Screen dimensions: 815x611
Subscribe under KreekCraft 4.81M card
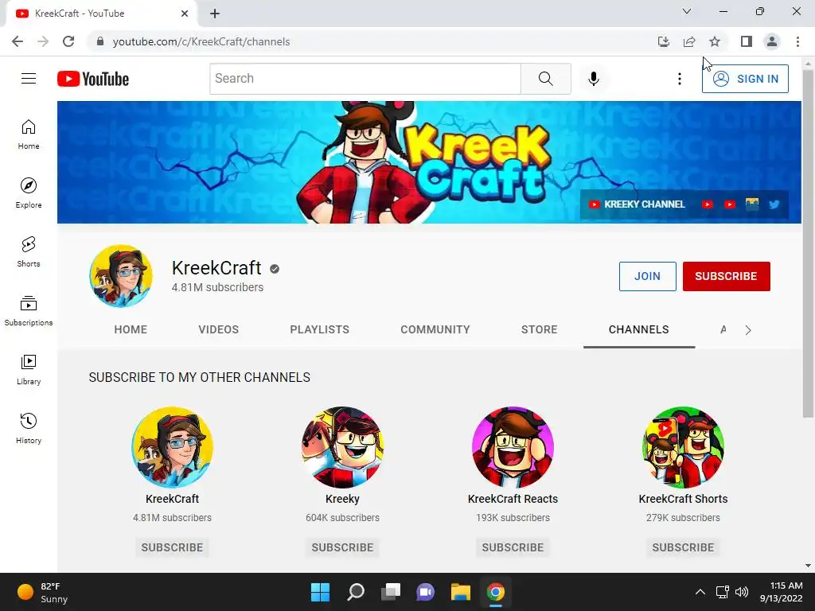pos(172,547)
